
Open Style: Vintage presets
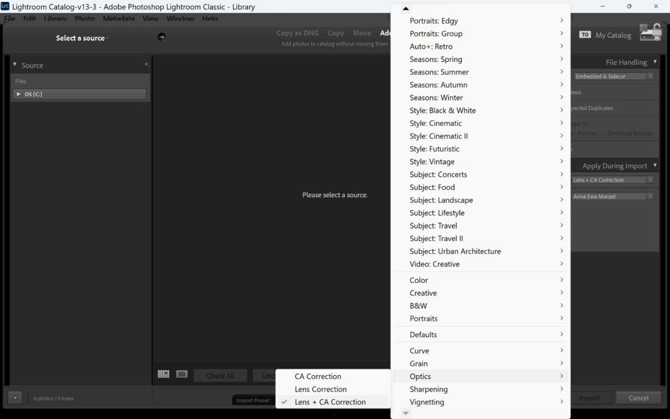[x=480, y=161]
